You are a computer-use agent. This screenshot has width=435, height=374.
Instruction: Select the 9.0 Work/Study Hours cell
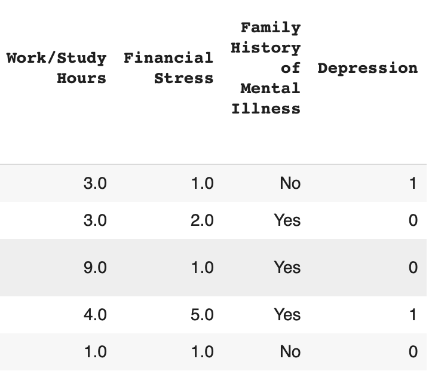(x=95, y=268)
